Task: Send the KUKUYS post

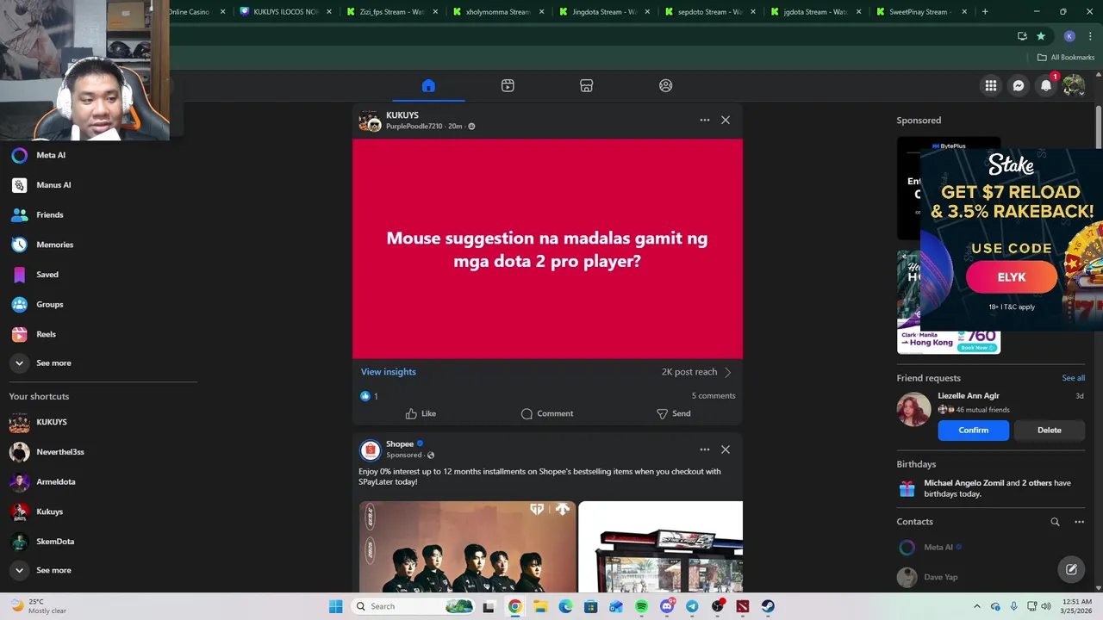Action: (x=674, y=413)
